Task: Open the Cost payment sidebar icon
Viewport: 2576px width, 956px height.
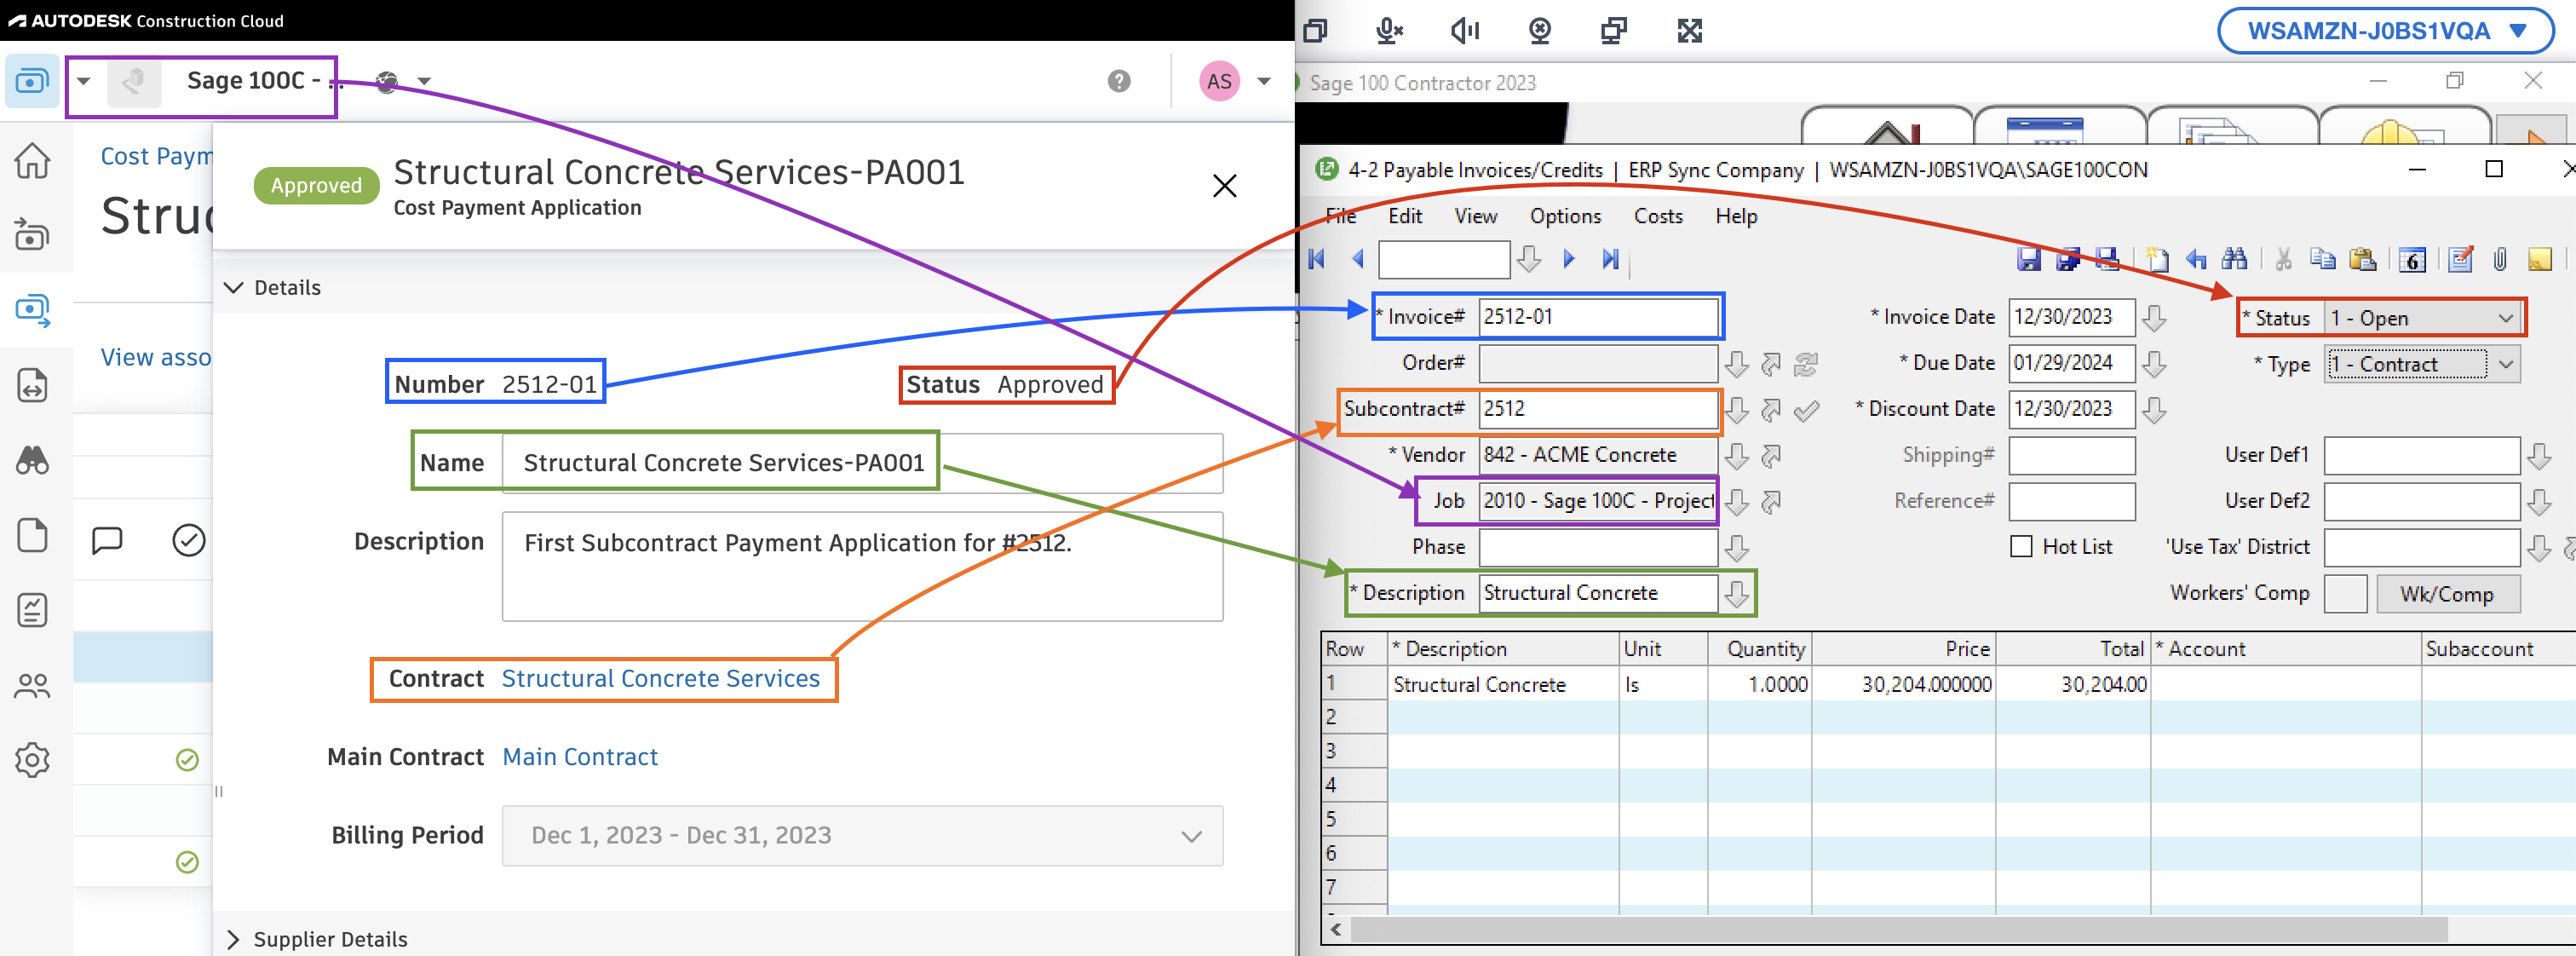Action: pos(32,310)
